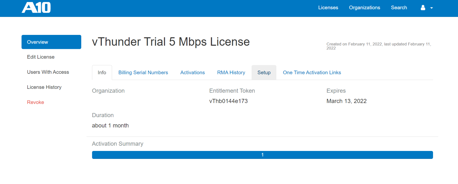Open the RMA History tab
Image resolution: width=458 pixels, height=184 pixels.
coord(231,72)
